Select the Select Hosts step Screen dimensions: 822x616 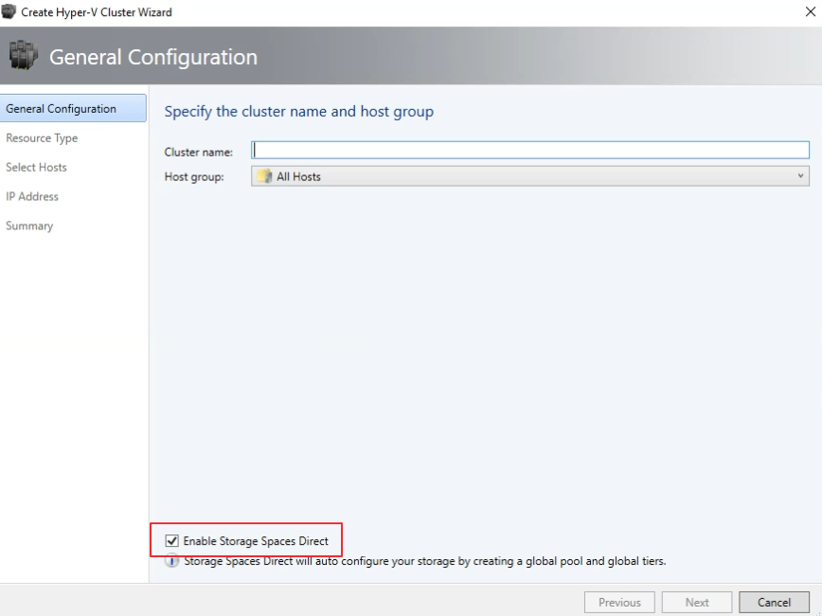pyautogui.click(x=36, y=167)
